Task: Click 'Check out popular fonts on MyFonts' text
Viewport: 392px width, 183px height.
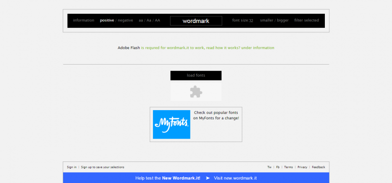Action: (x=216, y=115)
